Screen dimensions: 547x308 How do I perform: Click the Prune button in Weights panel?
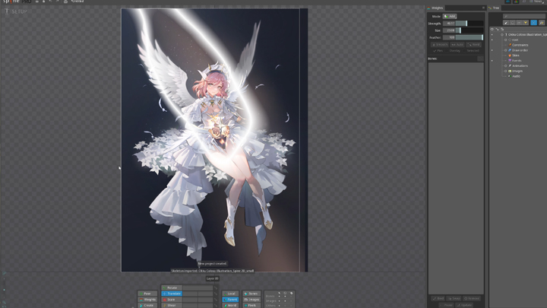[446, 305]
